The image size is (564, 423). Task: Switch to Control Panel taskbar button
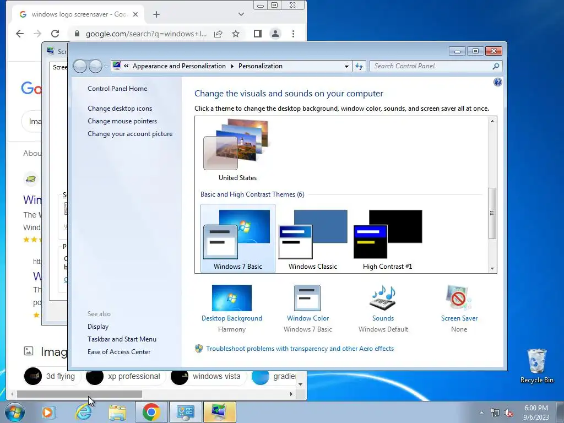[x=186, y=412]
